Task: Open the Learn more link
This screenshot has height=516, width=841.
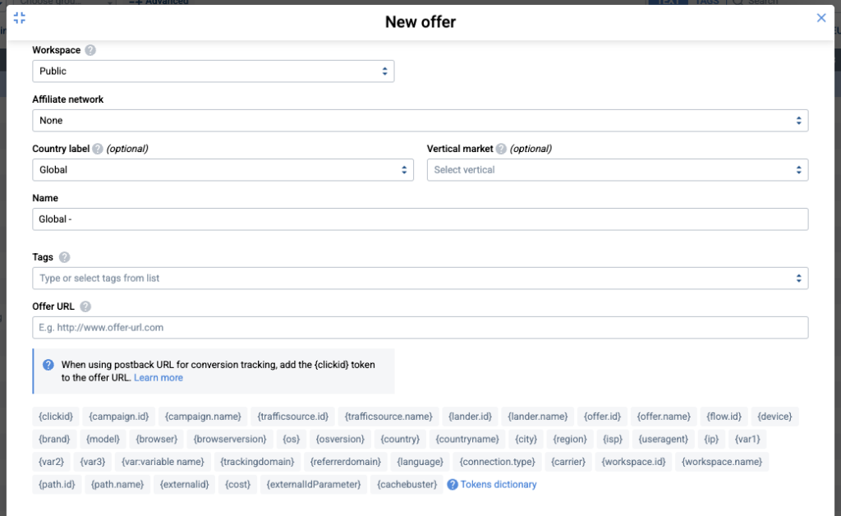Action: [x=159, y=378]
